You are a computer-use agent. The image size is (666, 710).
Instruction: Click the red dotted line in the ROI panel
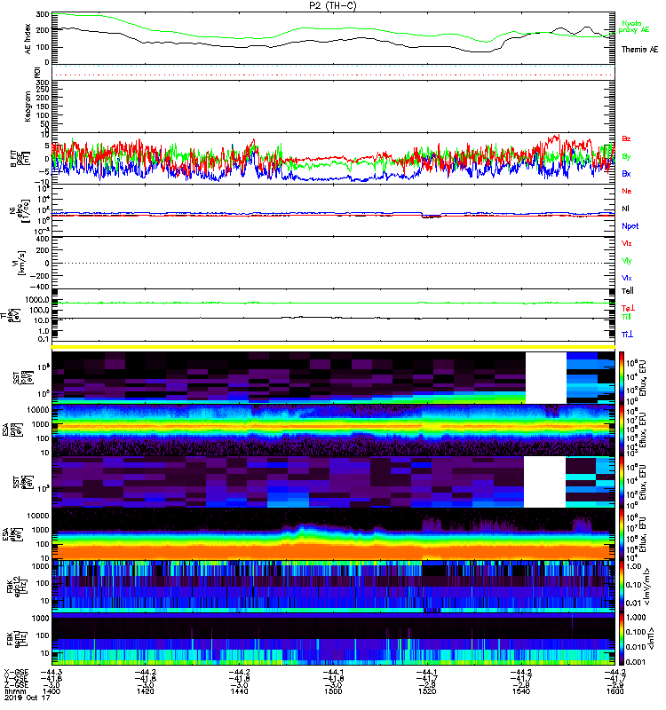tap(333, 75)
